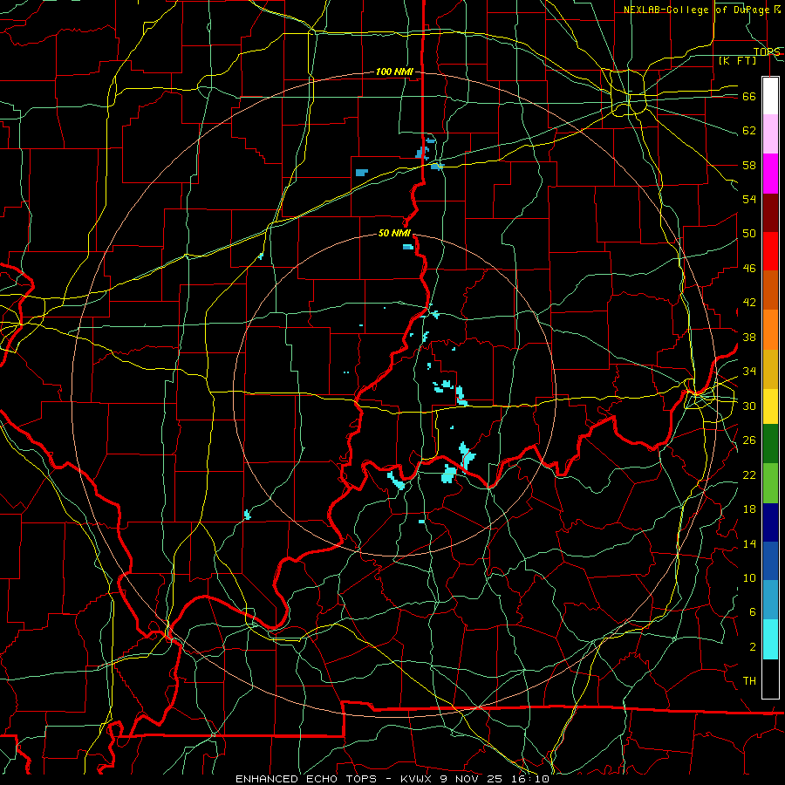The image size is (785, 785).
Task: Click the legend value 26
Action: 749,440
